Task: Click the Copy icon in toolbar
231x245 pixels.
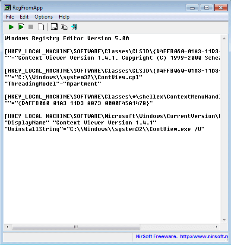Action: coord(64,27)
